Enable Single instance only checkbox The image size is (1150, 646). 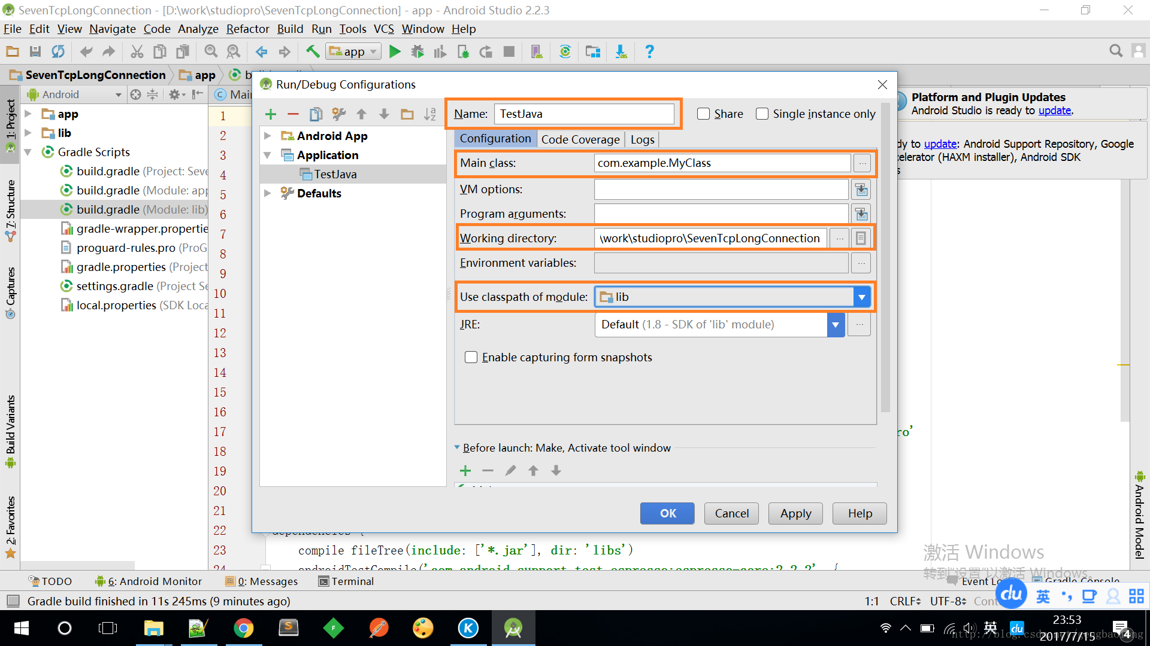tap(762, 114)
